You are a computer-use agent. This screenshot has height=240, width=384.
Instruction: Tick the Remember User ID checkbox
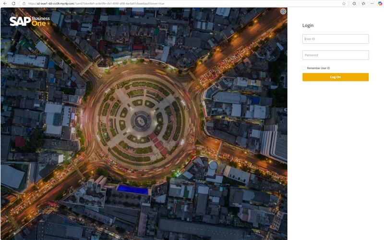(x=304, y=68)
